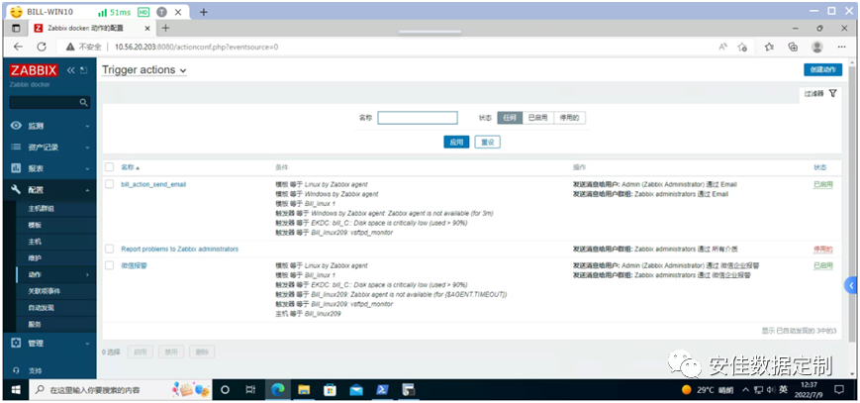Screen dimensions: 860x403
Task: Open PowerShell from taskbar
Action: pyautogui.click(x=382, y=390)
